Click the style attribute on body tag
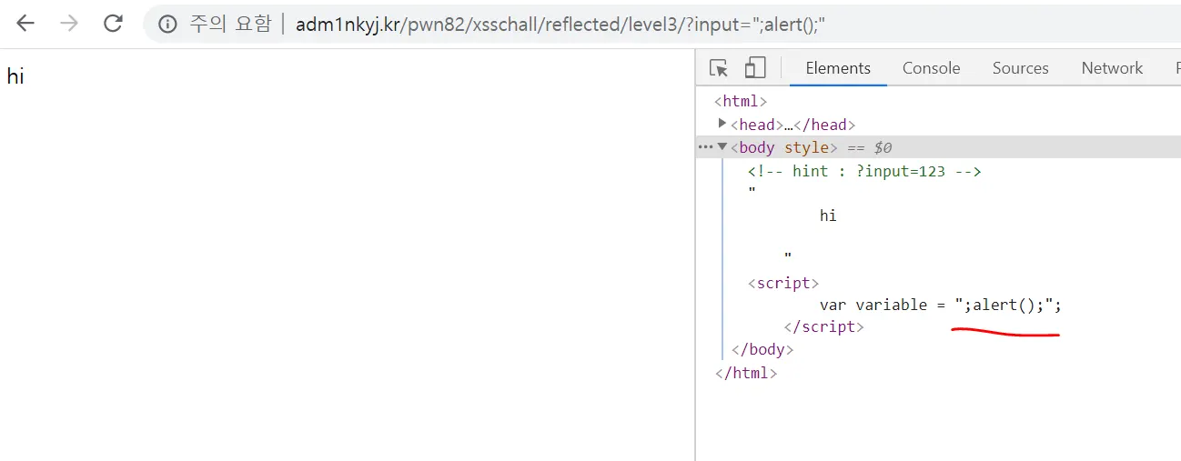This screenshot has width=1181, height=461. pos(806,147)
